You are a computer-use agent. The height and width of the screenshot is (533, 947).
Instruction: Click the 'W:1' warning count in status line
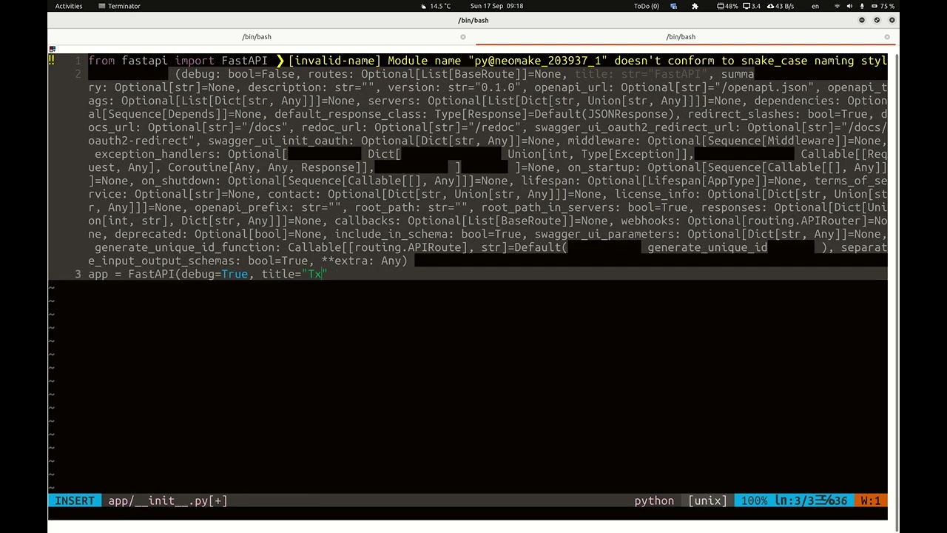(871, 500)
